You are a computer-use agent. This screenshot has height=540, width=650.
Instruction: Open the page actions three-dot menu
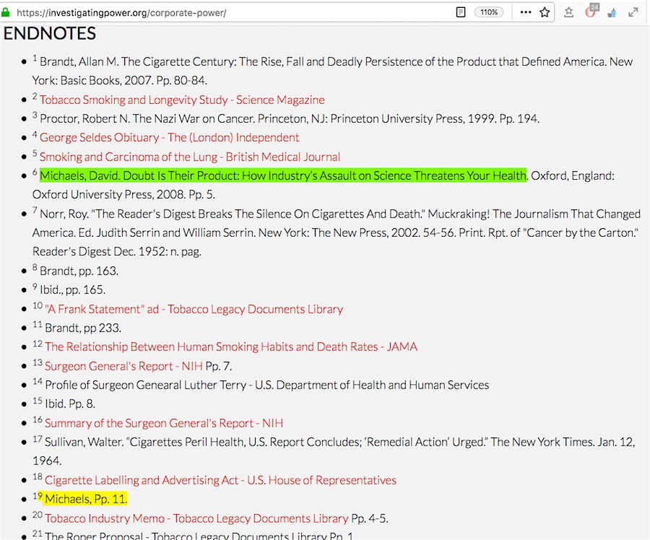(x=525, y=12)
